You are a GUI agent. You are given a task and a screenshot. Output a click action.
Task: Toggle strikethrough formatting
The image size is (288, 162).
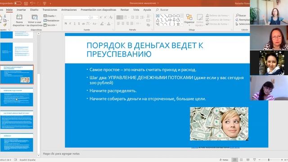click(x=83, y=23)
